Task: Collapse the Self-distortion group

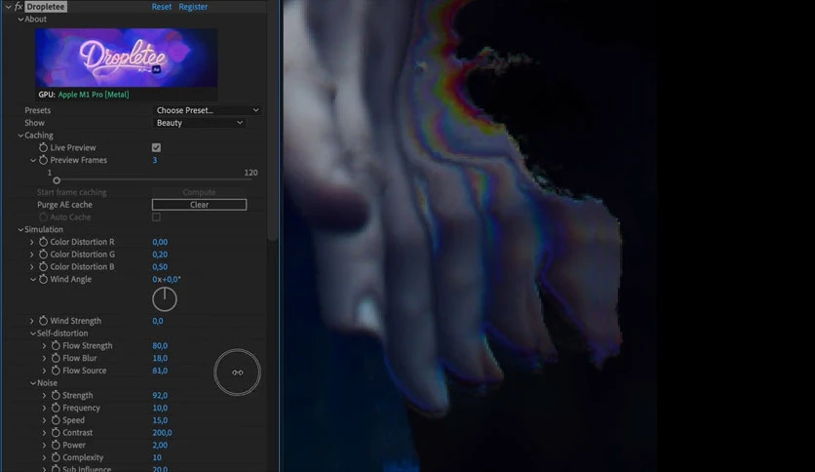Action: [x=33, y=334]
